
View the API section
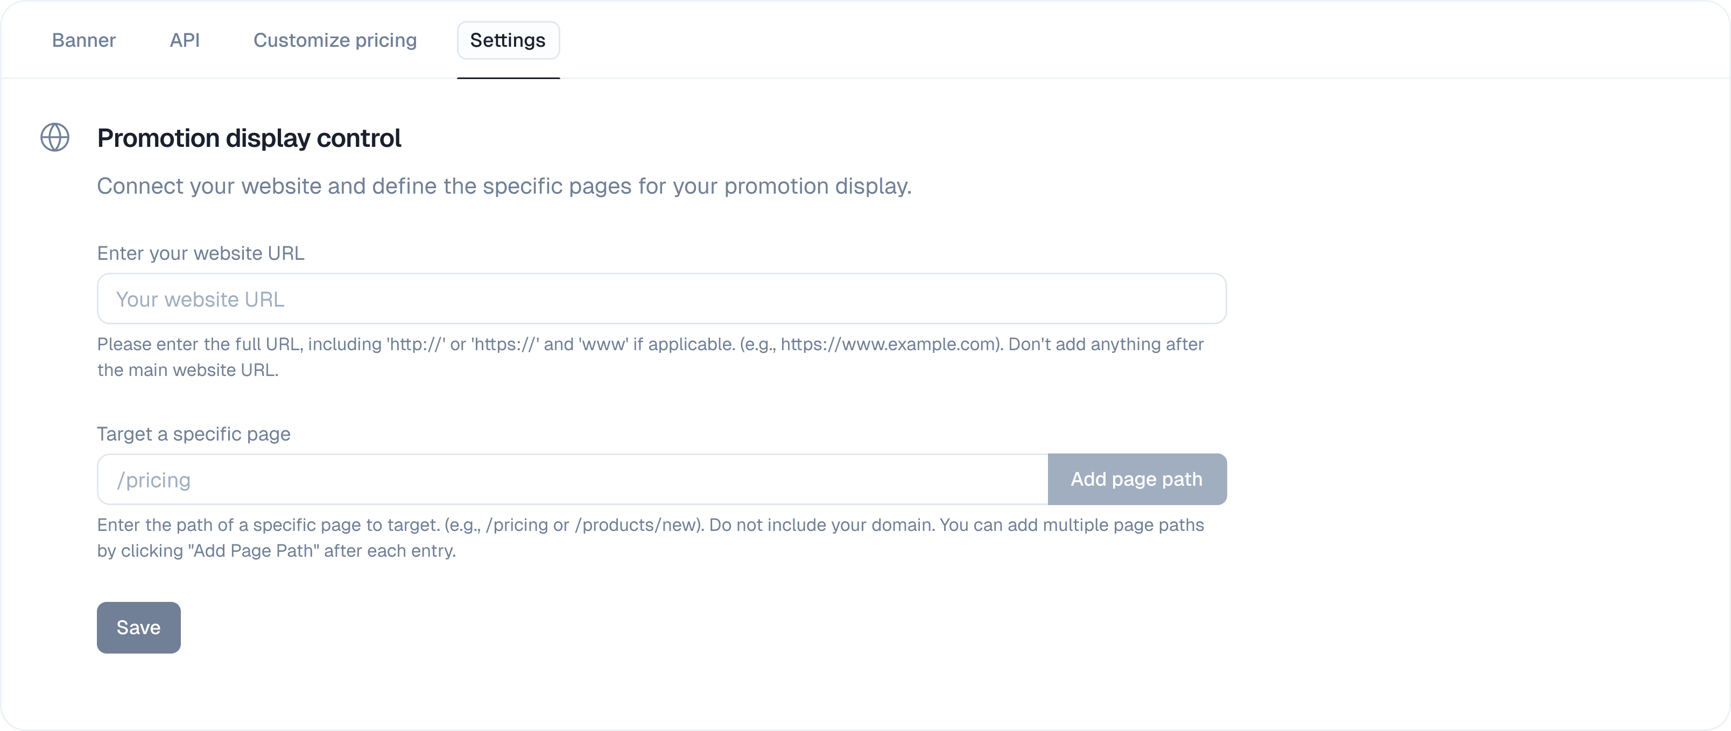point(185,40)
